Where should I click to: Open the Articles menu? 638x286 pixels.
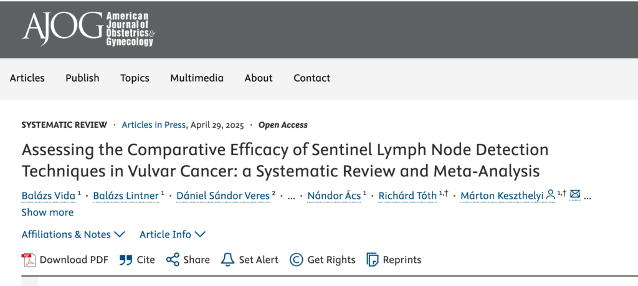[27, 78]
